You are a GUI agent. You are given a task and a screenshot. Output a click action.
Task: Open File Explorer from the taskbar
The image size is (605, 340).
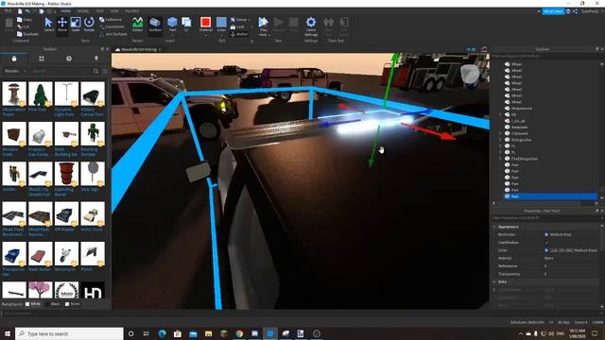[x=208, y=333]
